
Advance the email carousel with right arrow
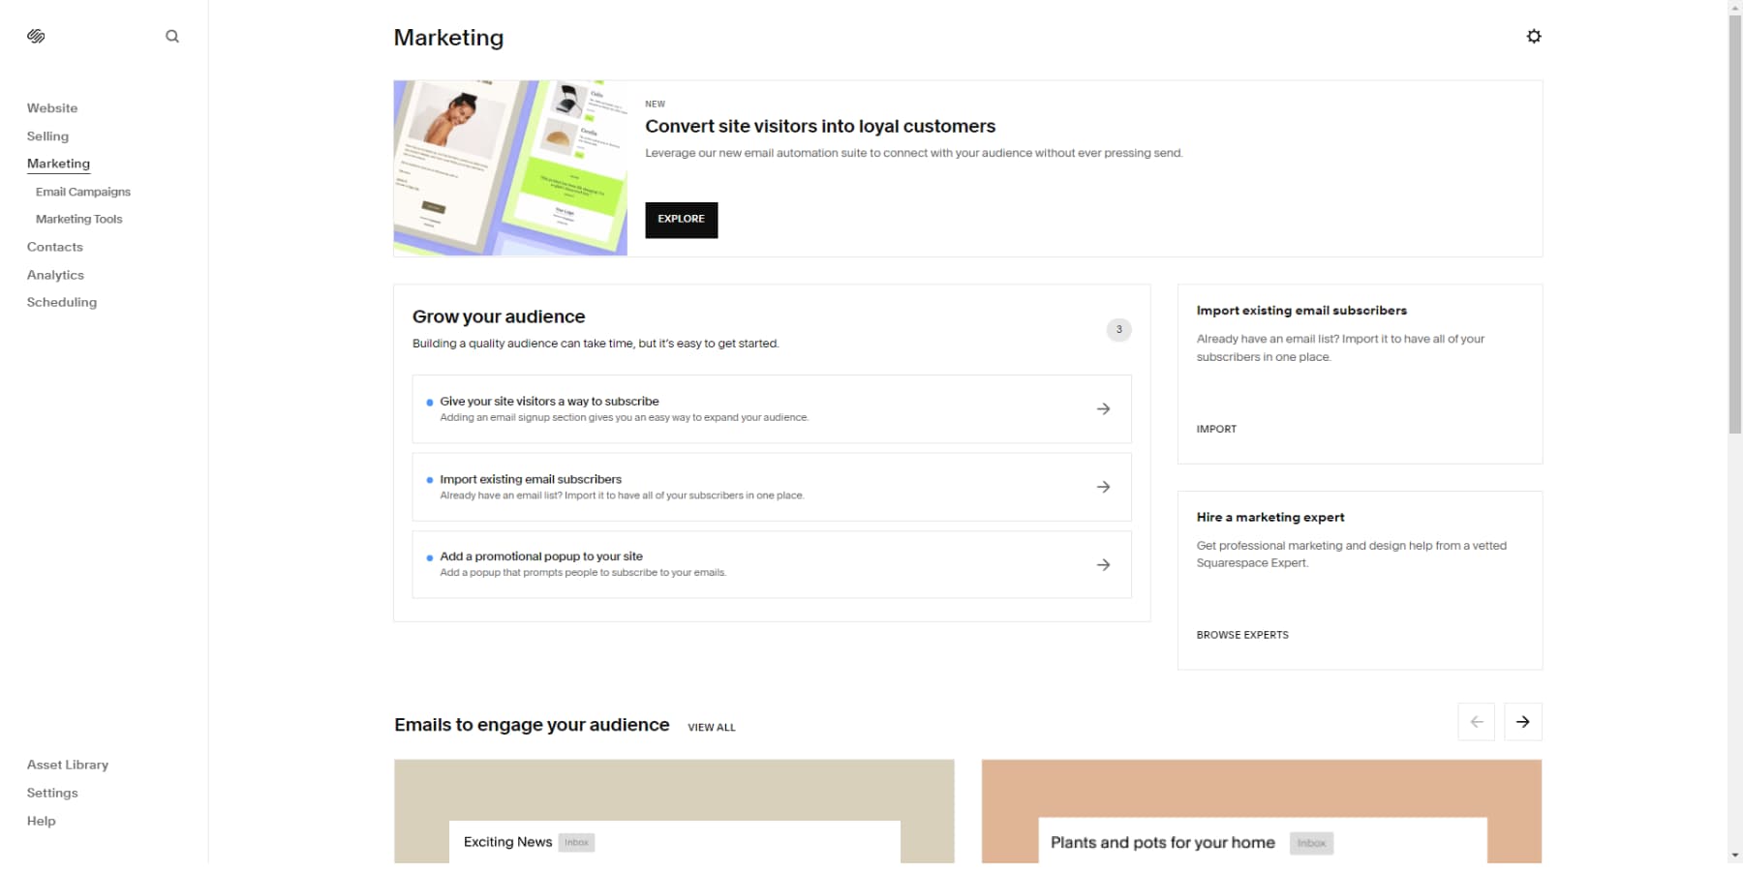tap(1522, 721)
